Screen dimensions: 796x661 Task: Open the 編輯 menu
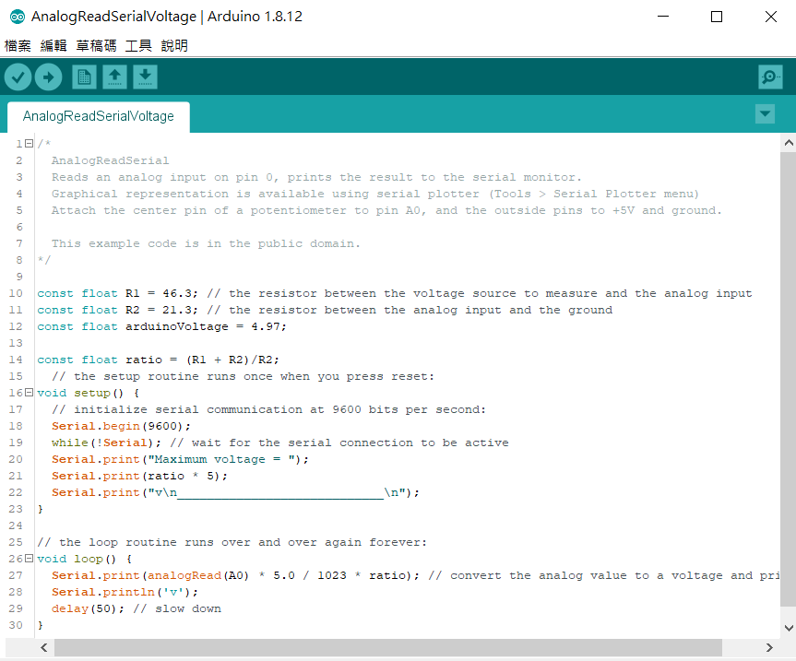(x=53, y=45)
